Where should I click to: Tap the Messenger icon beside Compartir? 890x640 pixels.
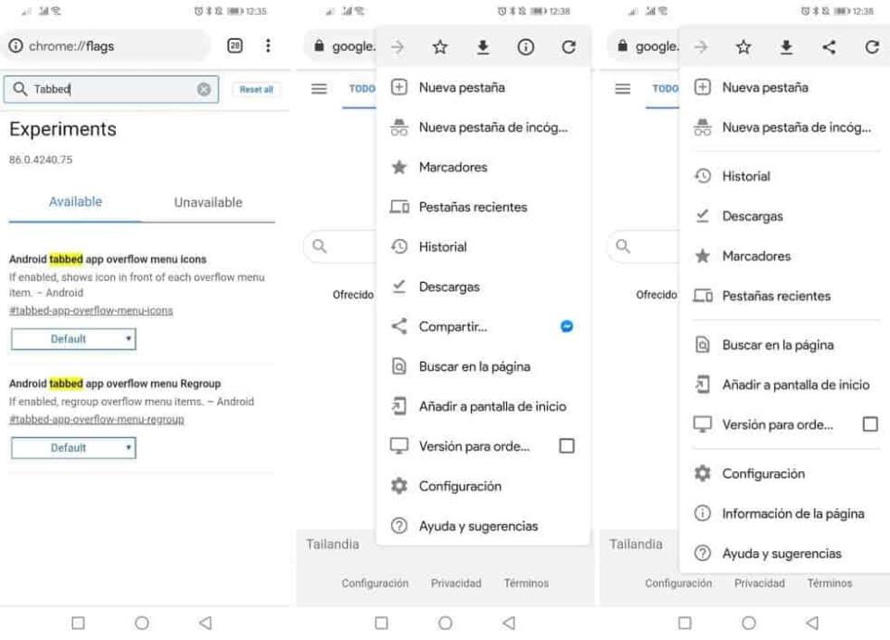click(566, 326)
